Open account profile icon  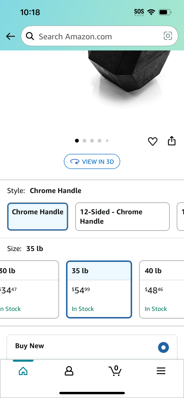[69, 371]
